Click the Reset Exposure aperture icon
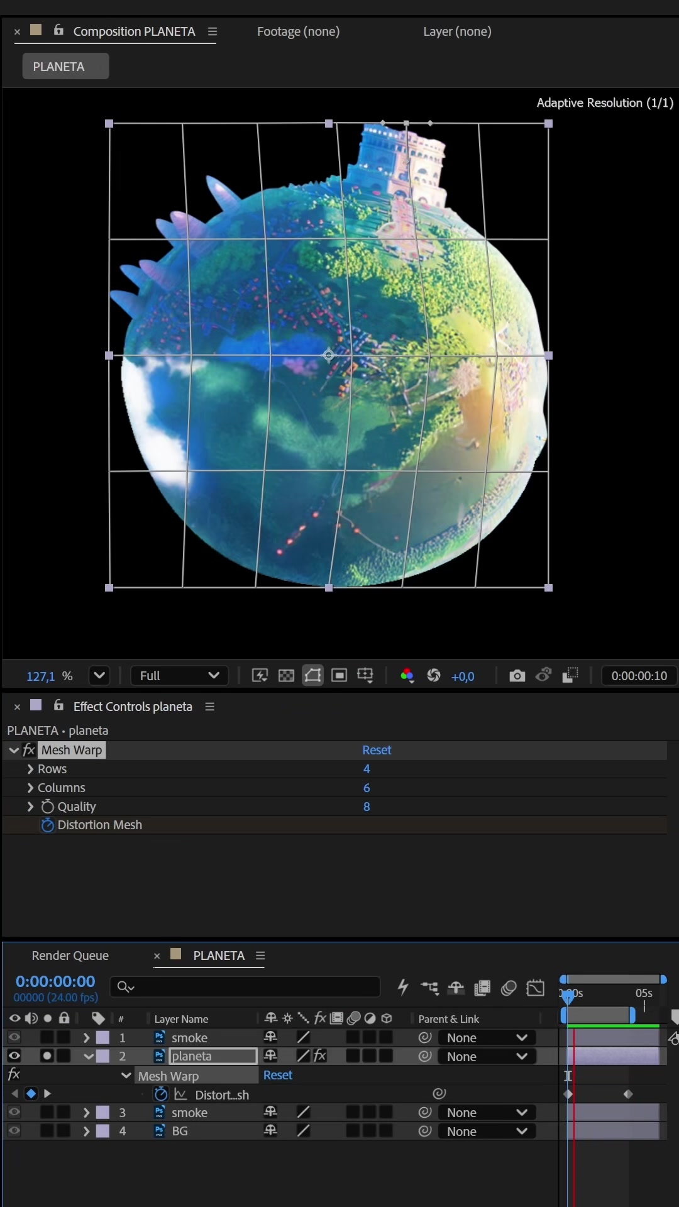This screenshot has width=679, height=1207. coord(434,676)
